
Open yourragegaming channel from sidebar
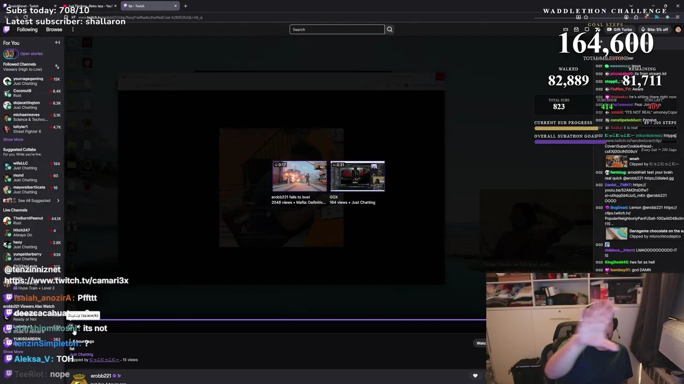click(x=32, y=81)
